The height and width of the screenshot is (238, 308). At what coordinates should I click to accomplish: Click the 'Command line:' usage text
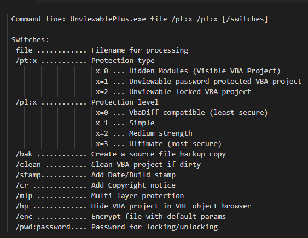point(38,19)
